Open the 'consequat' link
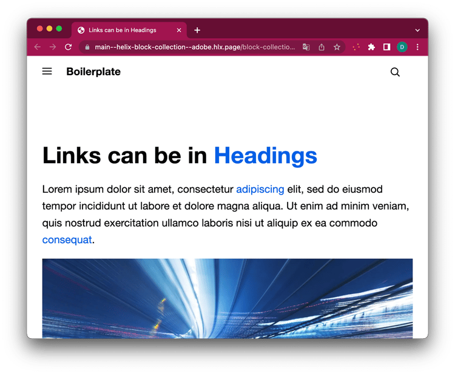455x374 pixels. pos(67,240)
